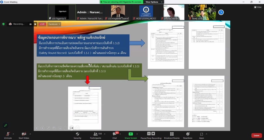Show next participants with the blue arrow

pyautogui.click(x=221, y=12)
